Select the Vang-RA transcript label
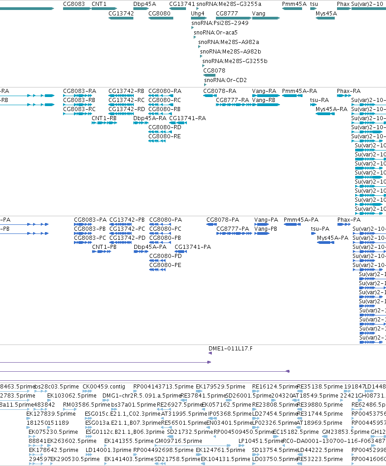The height and width of the screenshot is (466, 386). point(264,91)
